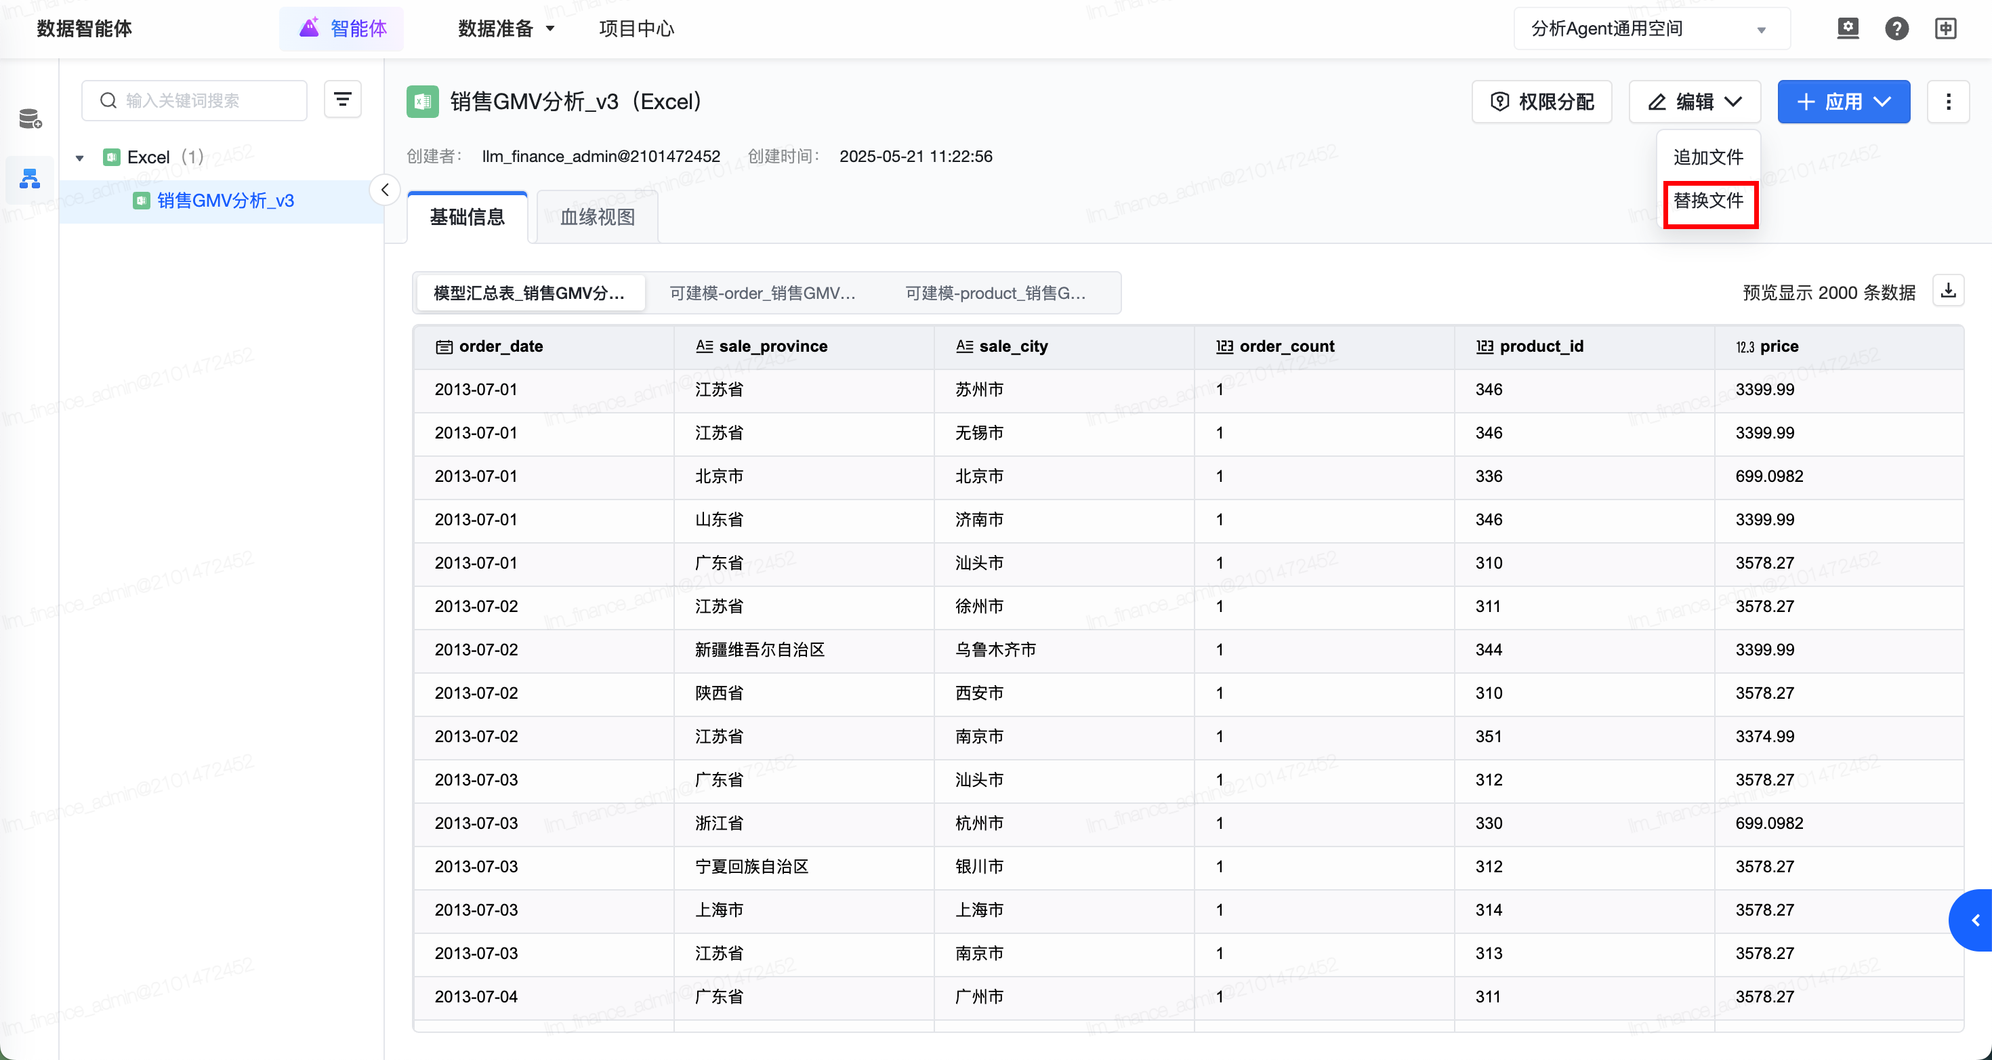Click the 3374.99 price cell
Screen dimensions: 1992x1060
pyautogui.click(x=1839, y=737)
